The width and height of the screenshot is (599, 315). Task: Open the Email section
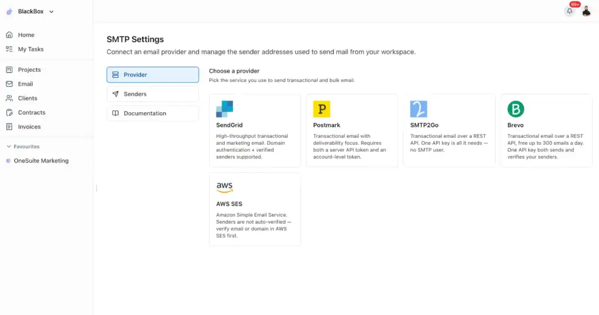point(25,84)
